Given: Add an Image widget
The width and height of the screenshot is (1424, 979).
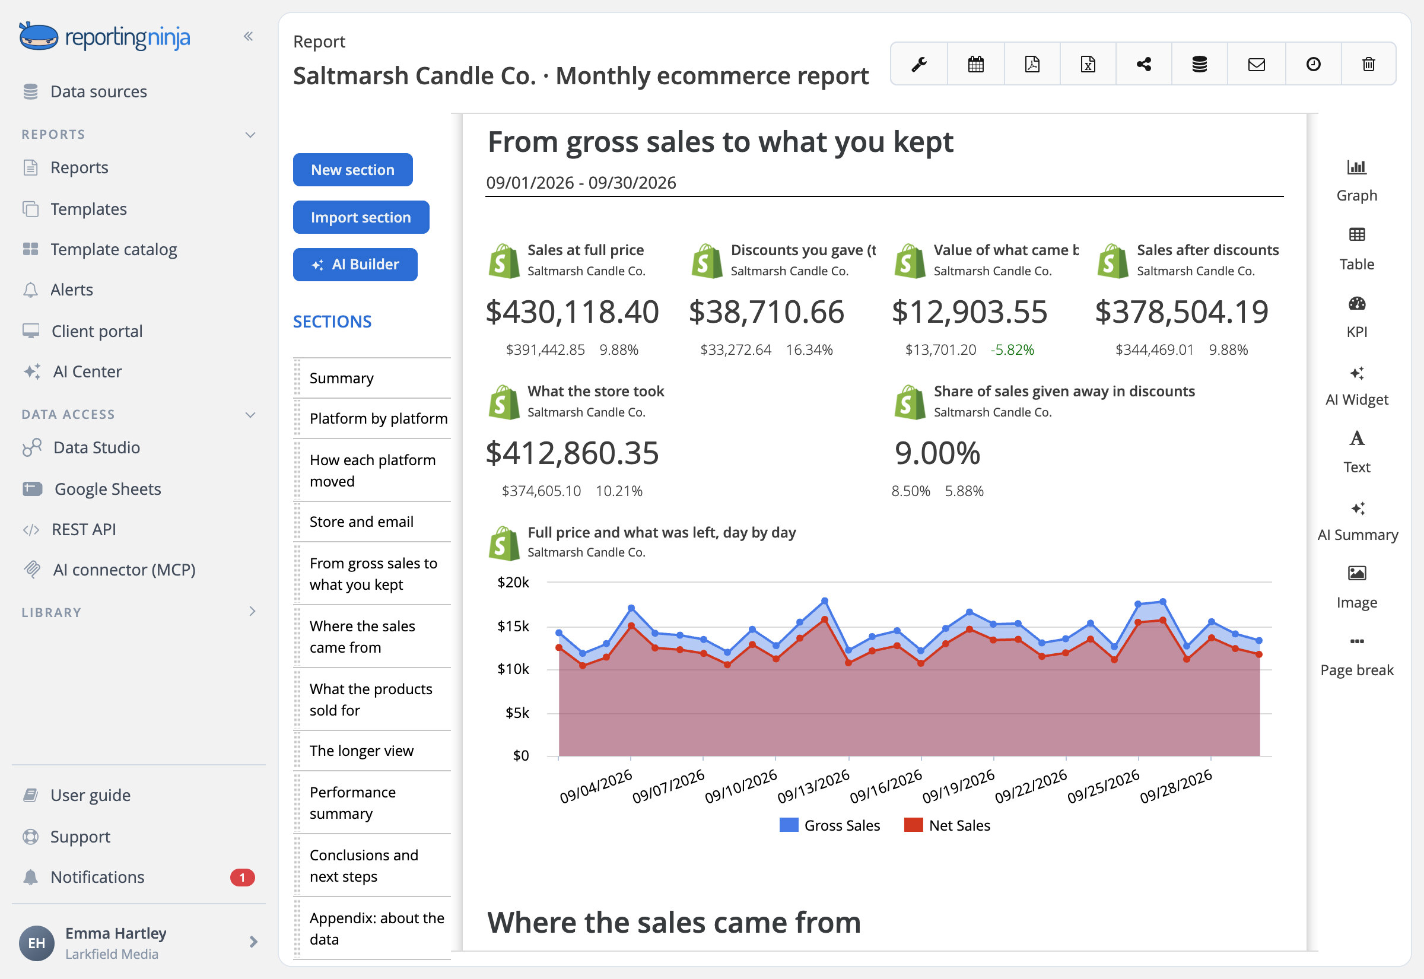Looking at the screenshot, I should (x=1356, y=587).
